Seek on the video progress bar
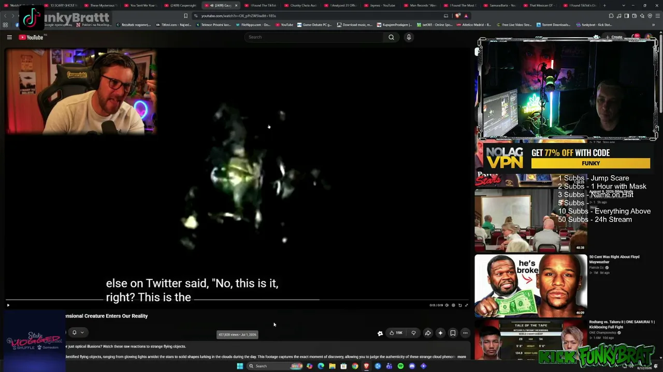663x372 pixels. pos(237,299)
